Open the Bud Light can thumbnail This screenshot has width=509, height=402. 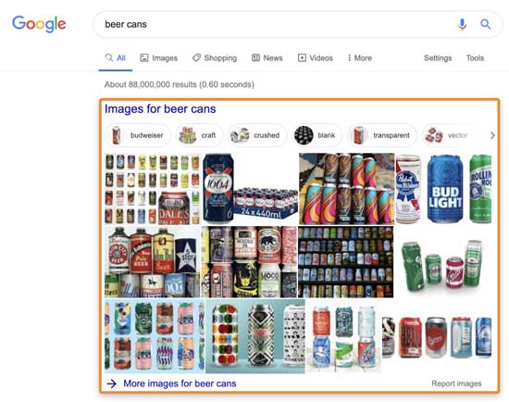click(x=445, y=189)
